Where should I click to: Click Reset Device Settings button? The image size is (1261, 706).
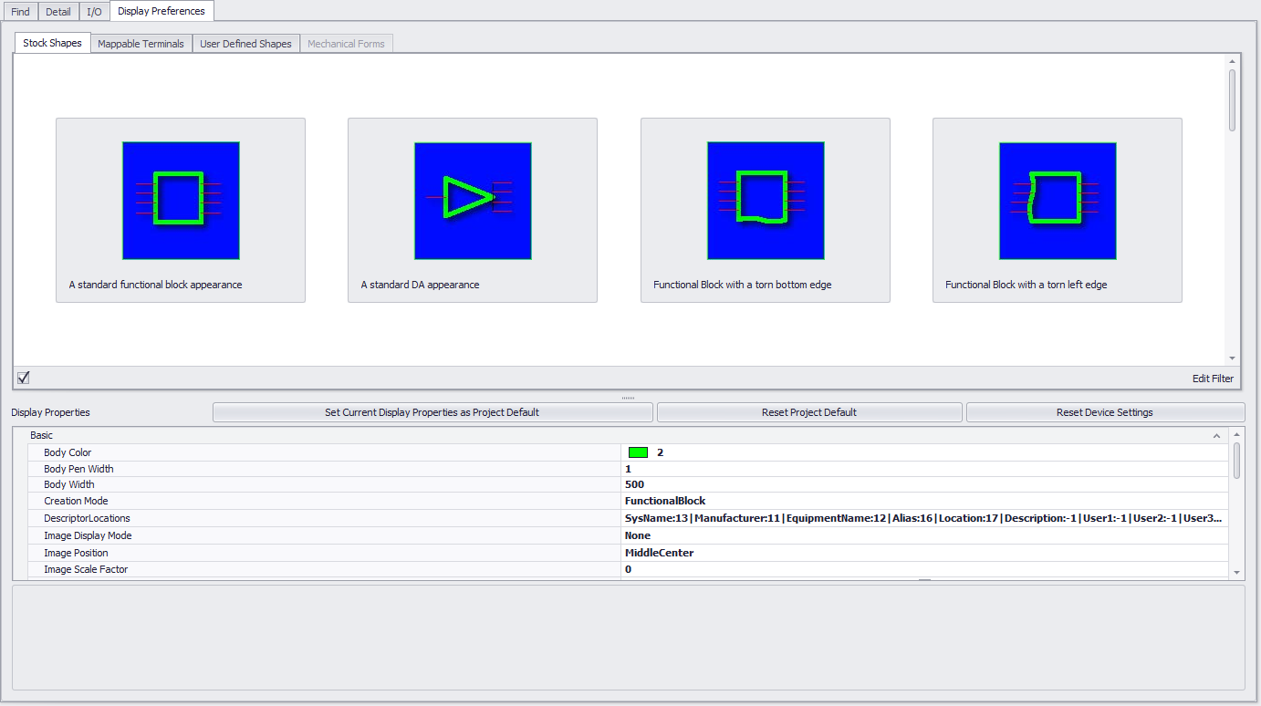click(x=1105, y=412)
